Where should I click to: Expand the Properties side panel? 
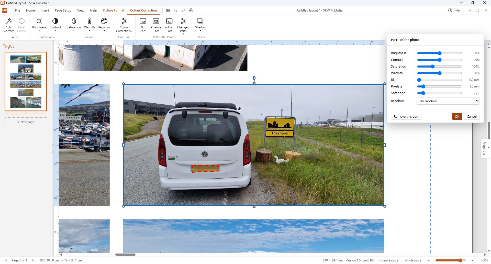pos(486,148)
